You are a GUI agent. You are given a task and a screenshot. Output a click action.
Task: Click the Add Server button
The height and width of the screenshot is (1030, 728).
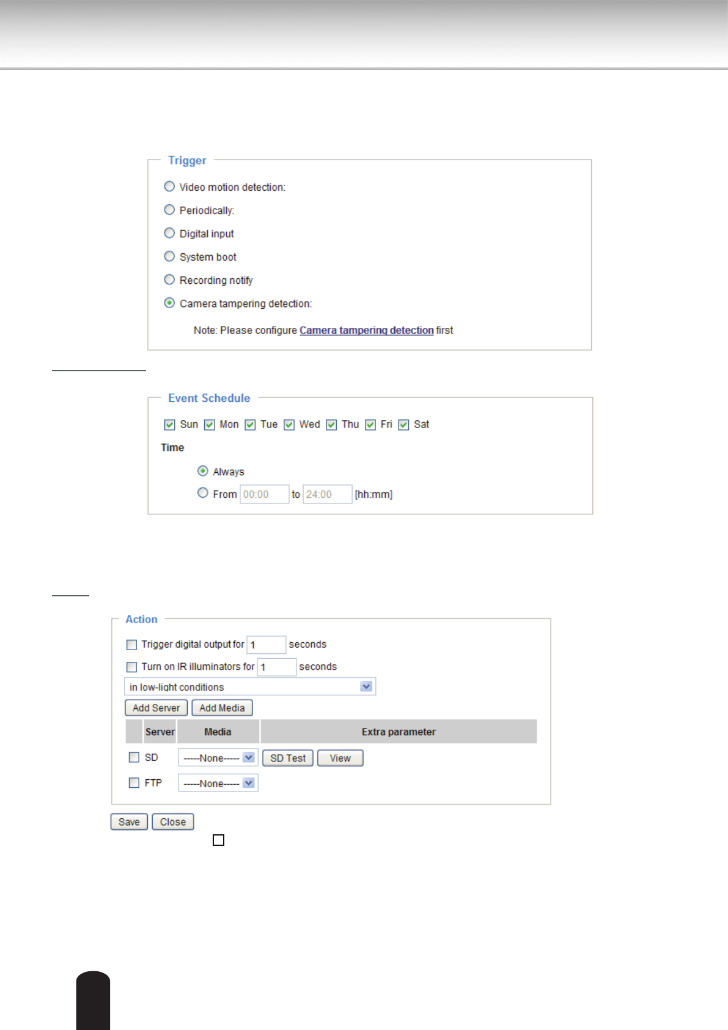(x=156, y=708)
